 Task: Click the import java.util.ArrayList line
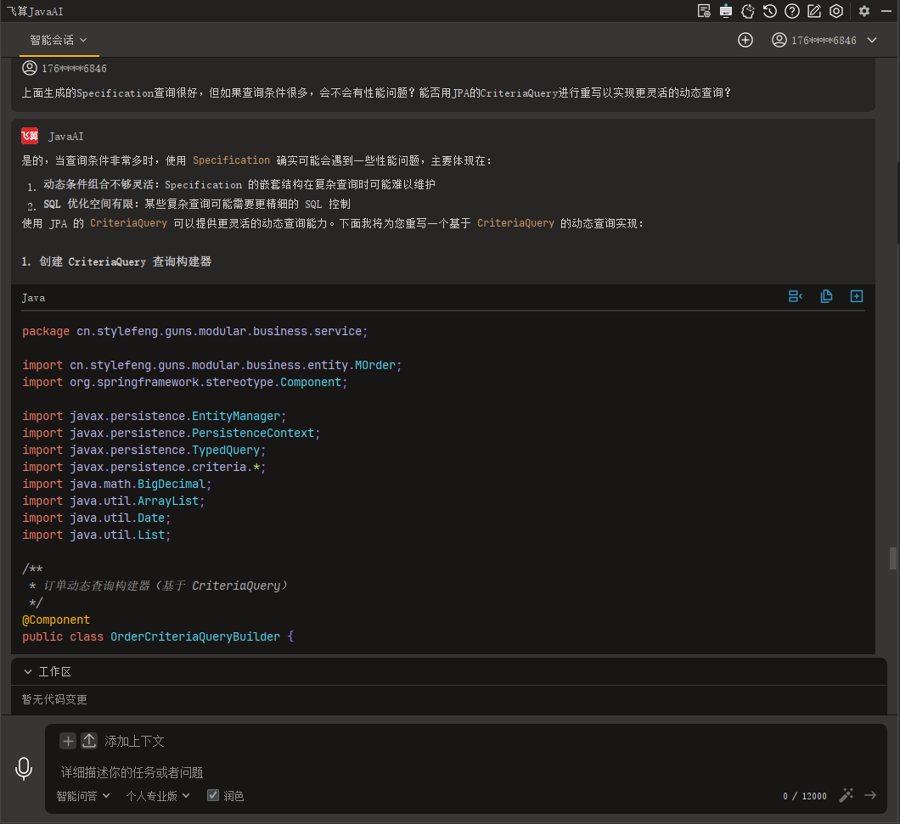pos(114,501)
